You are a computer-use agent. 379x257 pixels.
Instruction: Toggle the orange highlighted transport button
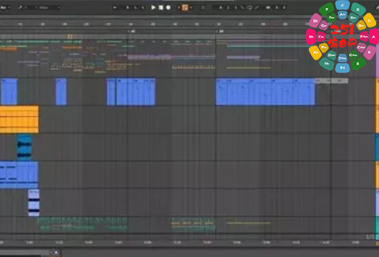click(185, 8)
